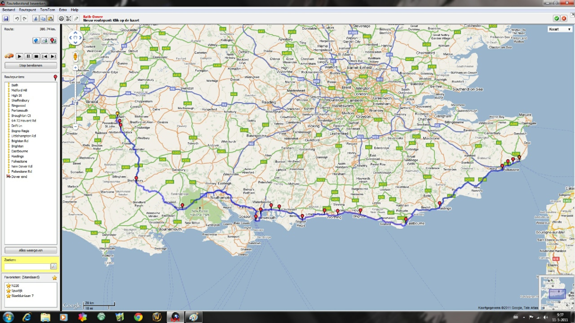Open the Windows Start menu

(8, 317)
